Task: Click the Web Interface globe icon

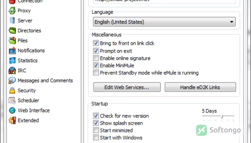Action: [12, 110]
